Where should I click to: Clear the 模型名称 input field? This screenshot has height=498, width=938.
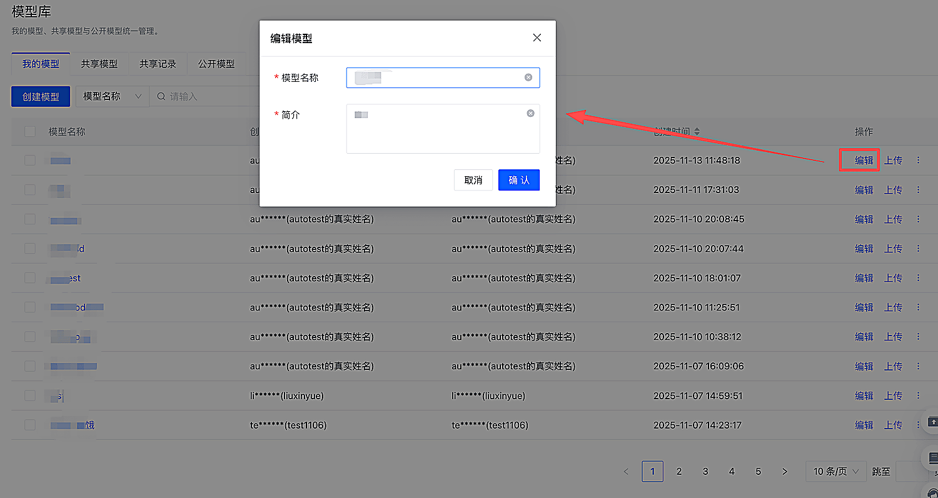[528, 77]
